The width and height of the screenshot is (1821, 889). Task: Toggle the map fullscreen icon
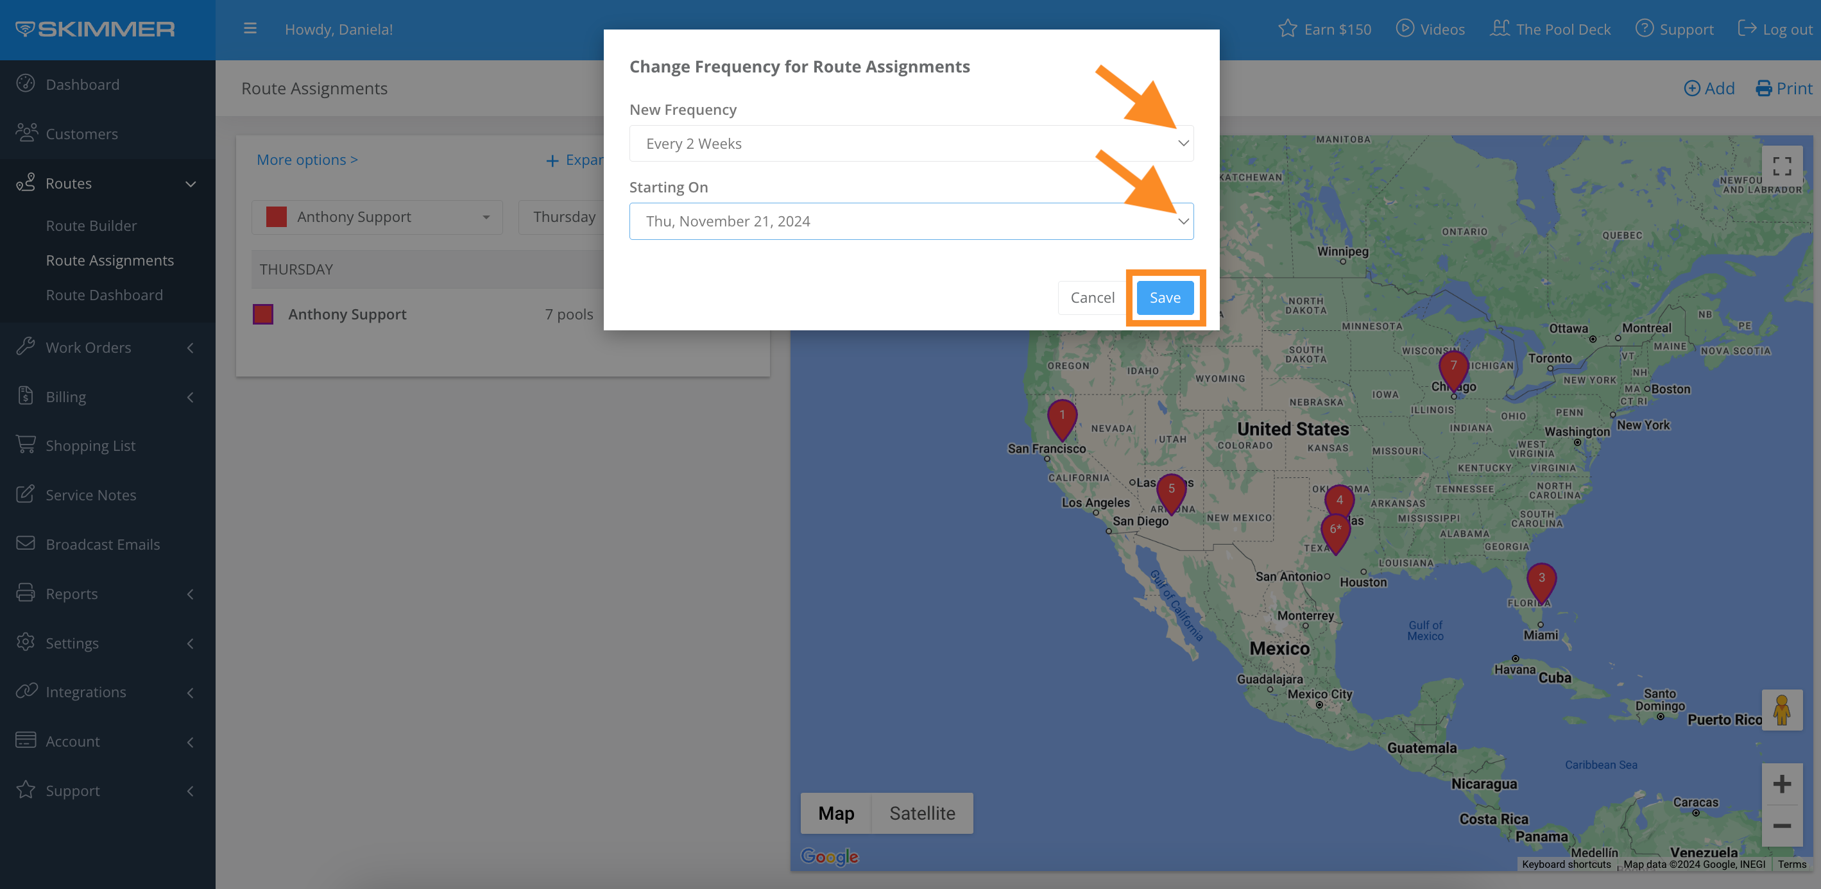click(1781, 166)
